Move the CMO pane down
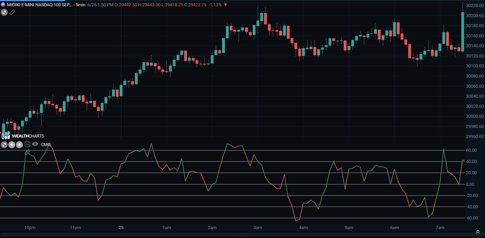The height and width of the screenshot is (238, 485). click(12, 144)
